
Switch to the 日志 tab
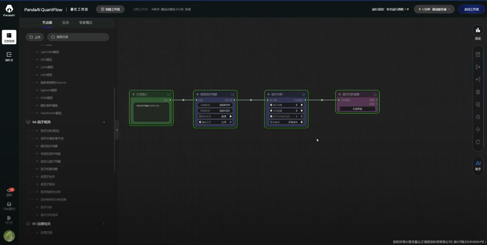(65, 23)
